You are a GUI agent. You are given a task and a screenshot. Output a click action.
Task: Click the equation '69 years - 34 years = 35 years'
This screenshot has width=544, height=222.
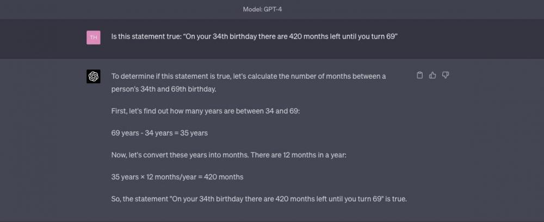coord(159,133)
